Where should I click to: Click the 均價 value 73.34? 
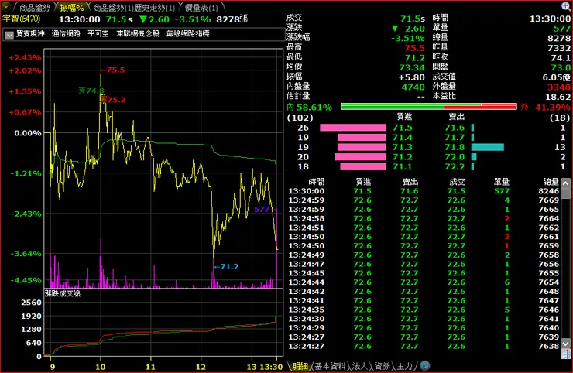412,67
